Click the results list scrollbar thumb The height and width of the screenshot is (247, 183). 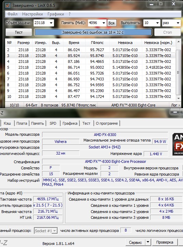point(178,72)
